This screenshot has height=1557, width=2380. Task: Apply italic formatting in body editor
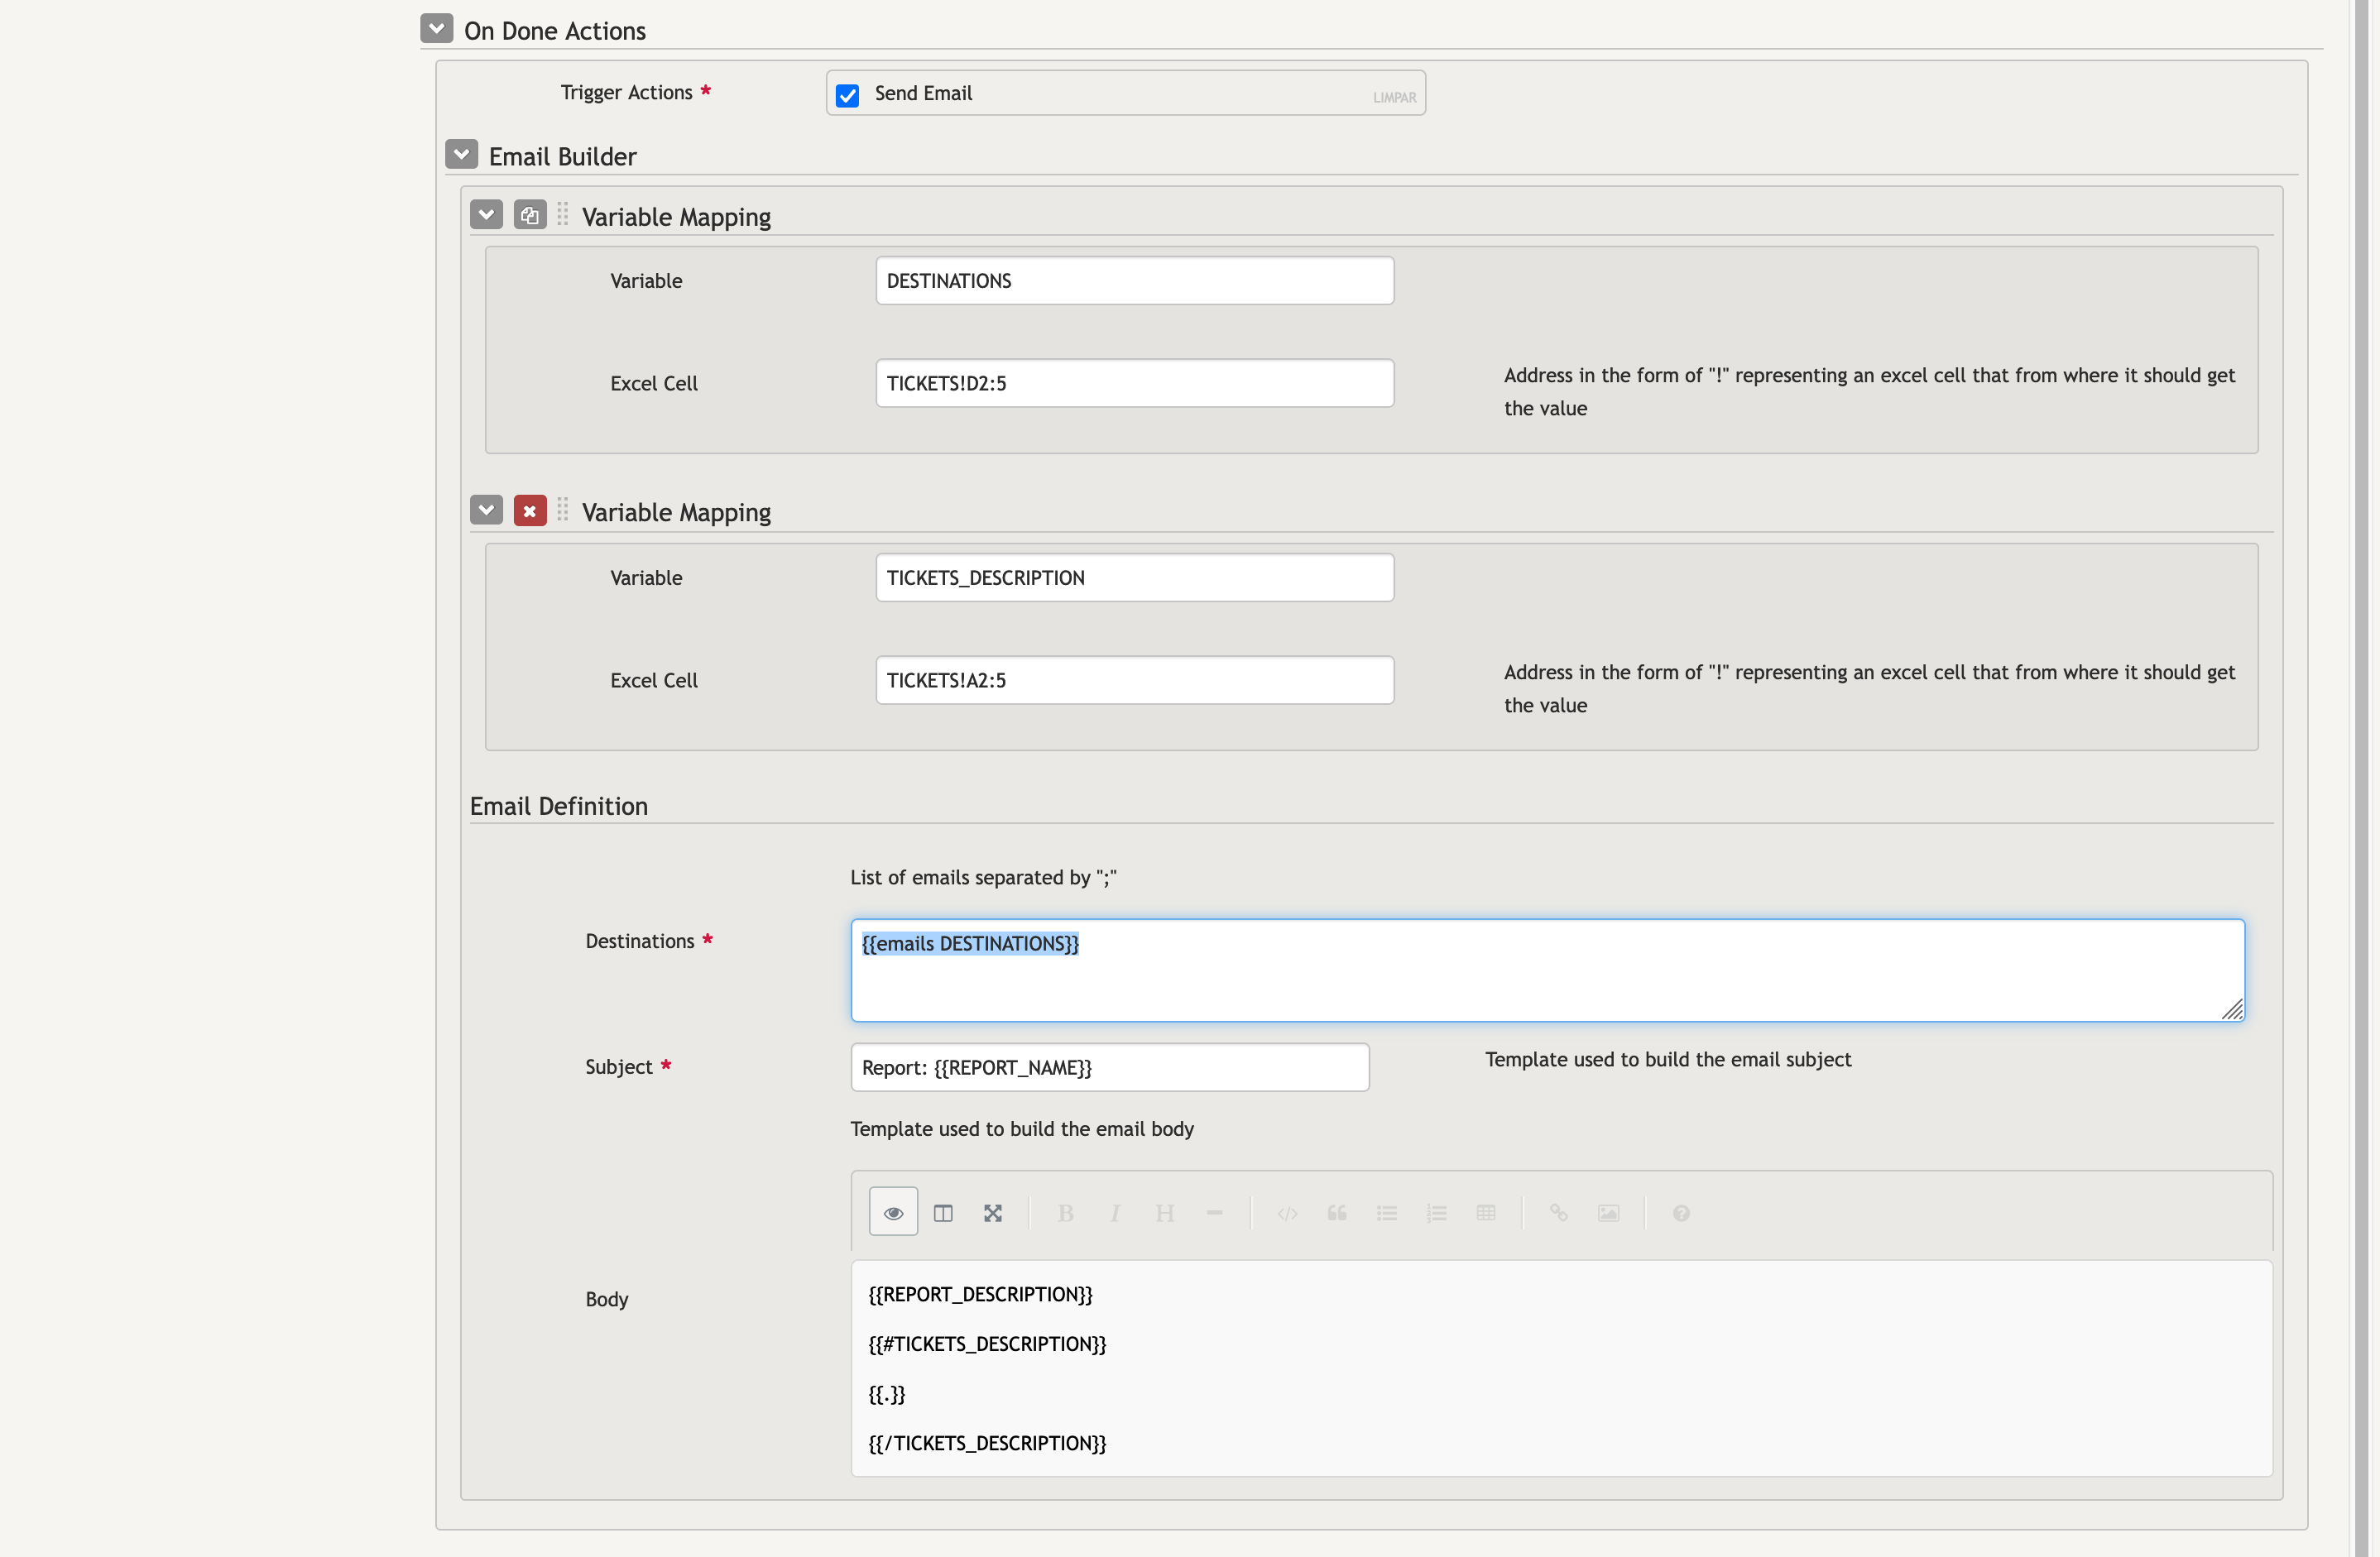(1115, 1212)
